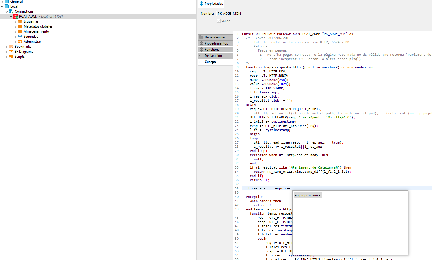Expand the Esquemas tree node
This screenshot has height=260, width=432.
click(x=16, y=21)
